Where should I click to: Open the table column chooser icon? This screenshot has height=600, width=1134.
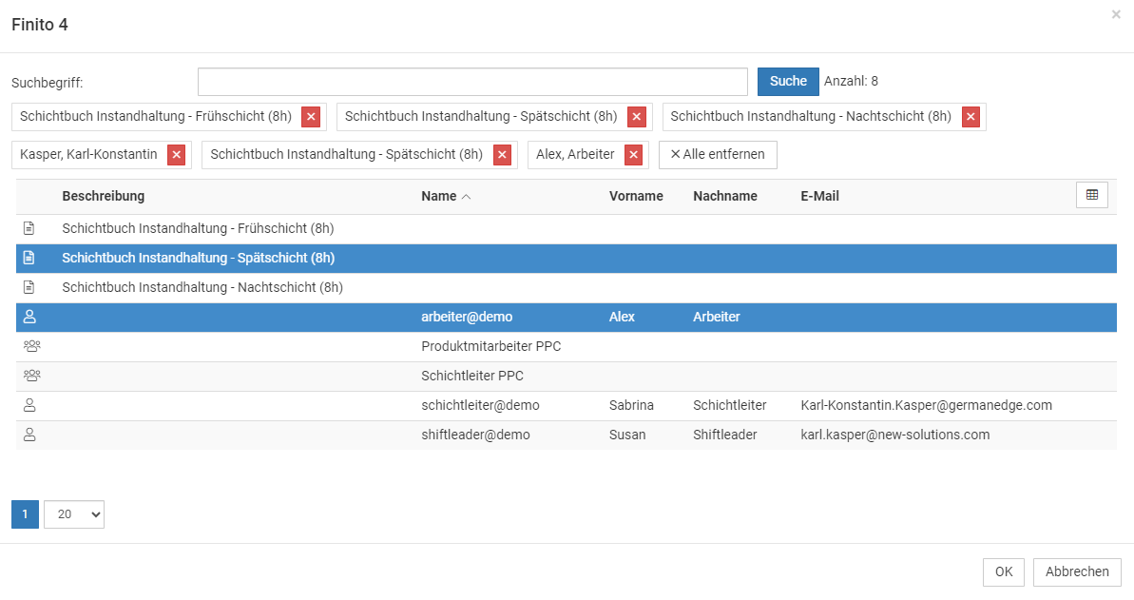click(x=1091, y=195)
